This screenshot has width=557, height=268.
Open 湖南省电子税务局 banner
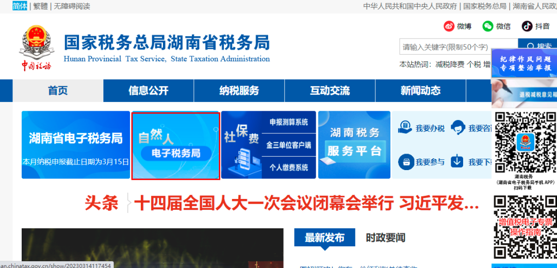(x=76, y=145)
